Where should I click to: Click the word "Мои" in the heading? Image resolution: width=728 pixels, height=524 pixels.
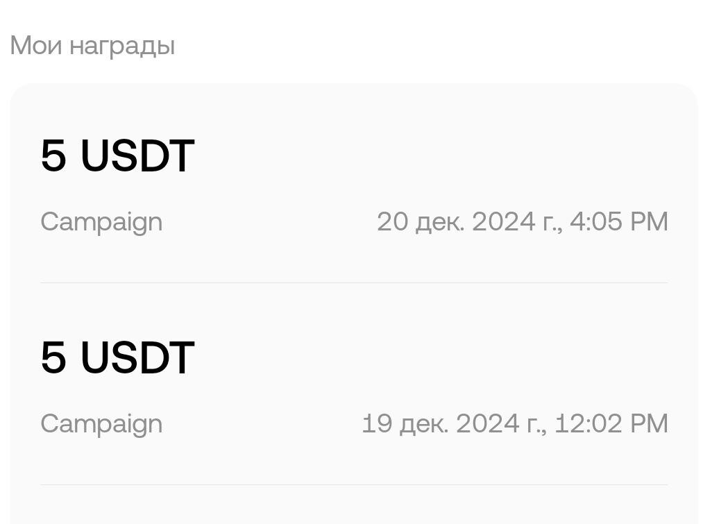click(36, 46)
